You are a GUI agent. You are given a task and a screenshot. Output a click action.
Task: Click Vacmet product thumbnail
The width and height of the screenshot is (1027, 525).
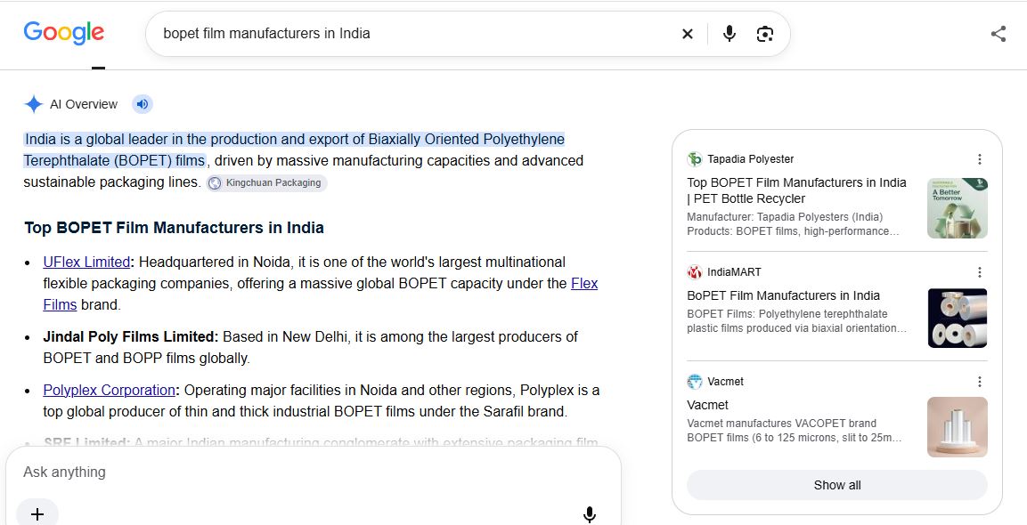click(x=957, y=427)
